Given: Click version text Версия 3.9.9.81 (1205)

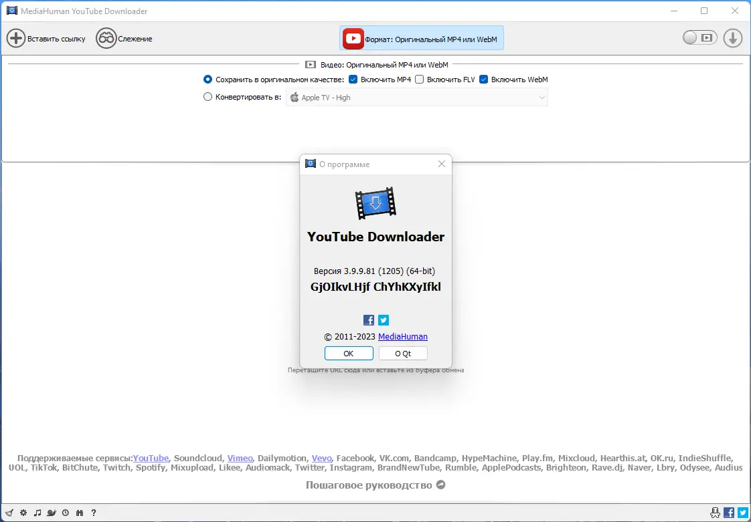Looking at the screenshot, I should coord(359,271).
